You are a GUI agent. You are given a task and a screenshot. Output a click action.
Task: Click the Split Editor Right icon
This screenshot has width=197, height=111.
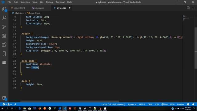click(188, 8)
